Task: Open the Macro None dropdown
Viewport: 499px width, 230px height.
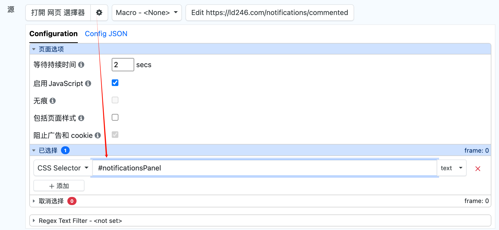Action: coord(147,12)
